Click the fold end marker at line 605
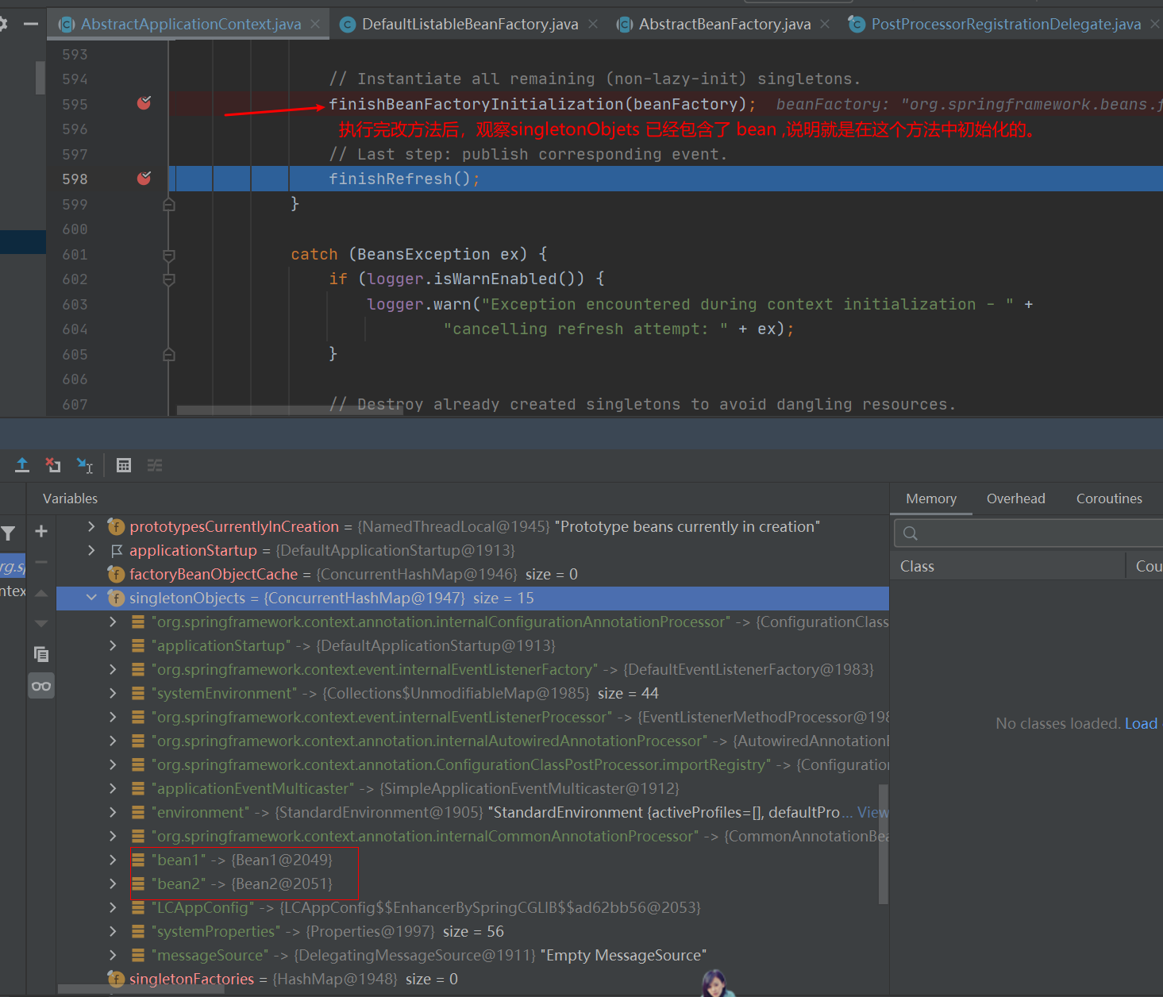Viewport: 1163px width, 997px height. tap(168, 354)
